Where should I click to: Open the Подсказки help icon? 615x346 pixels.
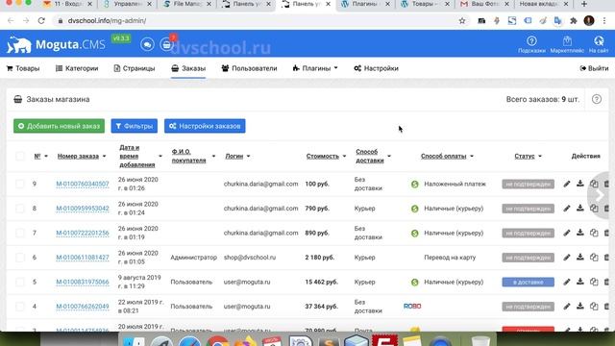click(x=531, y=44)
